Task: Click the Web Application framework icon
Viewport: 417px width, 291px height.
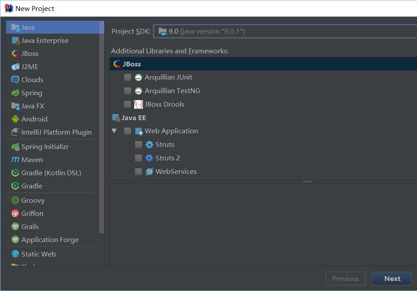Action: (139, 131)
